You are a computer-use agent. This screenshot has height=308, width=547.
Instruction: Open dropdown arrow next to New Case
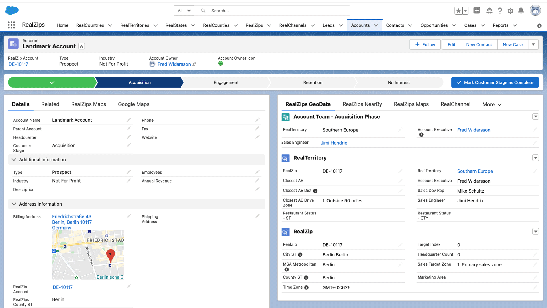pyautogui.click(x=533, y=44)
